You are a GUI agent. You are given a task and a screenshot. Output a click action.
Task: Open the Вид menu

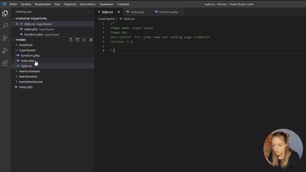[57, 4]
